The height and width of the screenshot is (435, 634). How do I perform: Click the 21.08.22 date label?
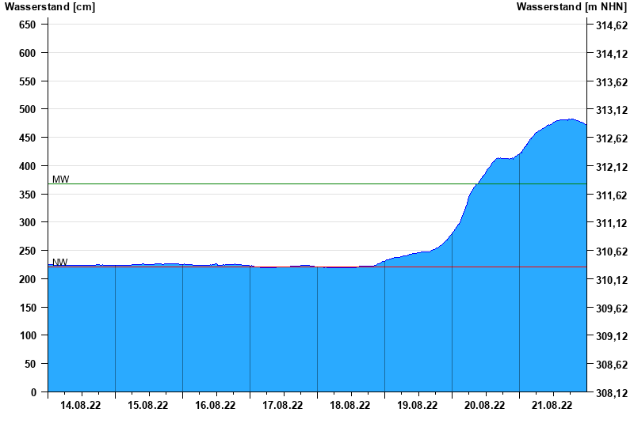tap(552, 405)
